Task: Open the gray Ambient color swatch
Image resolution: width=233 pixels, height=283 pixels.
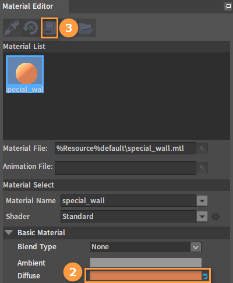Action: [146, 263]
